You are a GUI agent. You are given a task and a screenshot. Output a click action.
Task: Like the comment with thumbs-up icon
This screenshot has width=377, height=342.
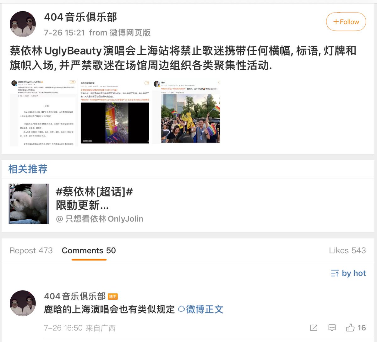356,328
